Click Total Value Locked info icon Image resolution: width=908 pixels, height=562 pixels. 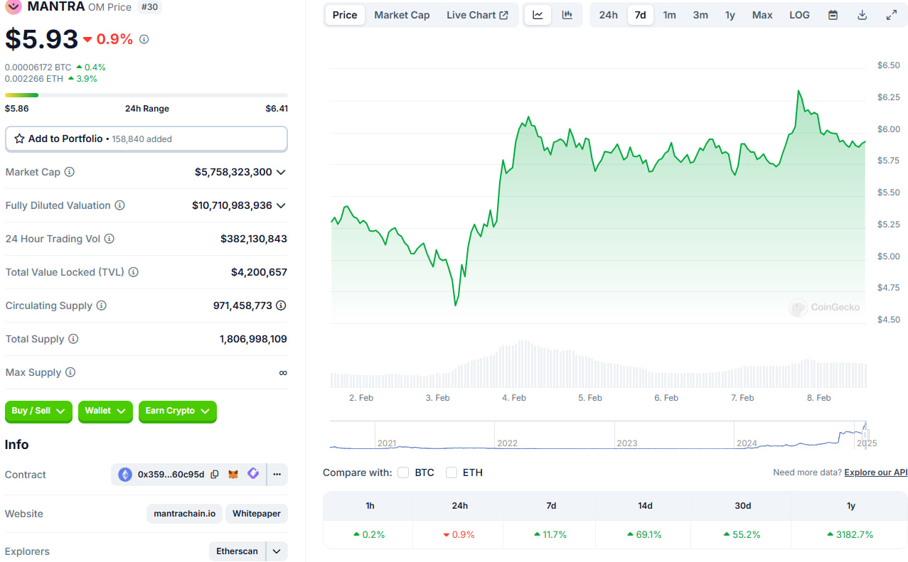(133, 272)
